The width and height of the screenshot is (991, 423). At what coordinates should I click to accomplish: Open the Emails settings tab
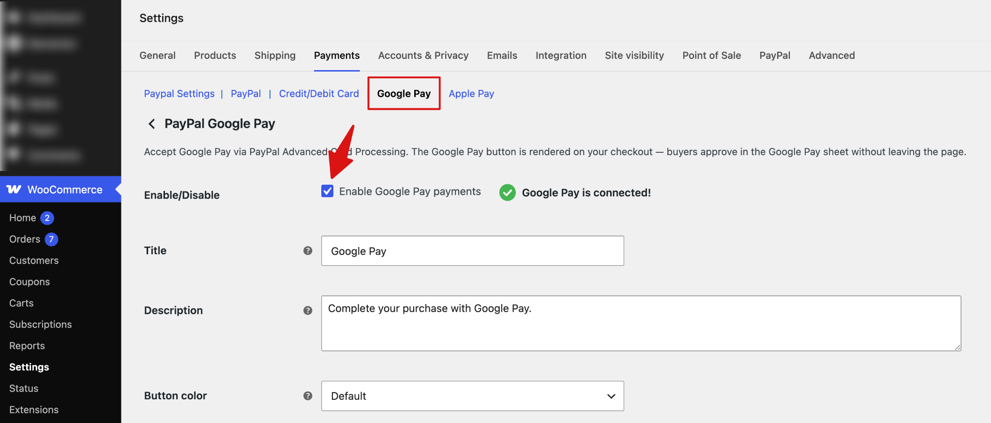(x=502, y=56)
